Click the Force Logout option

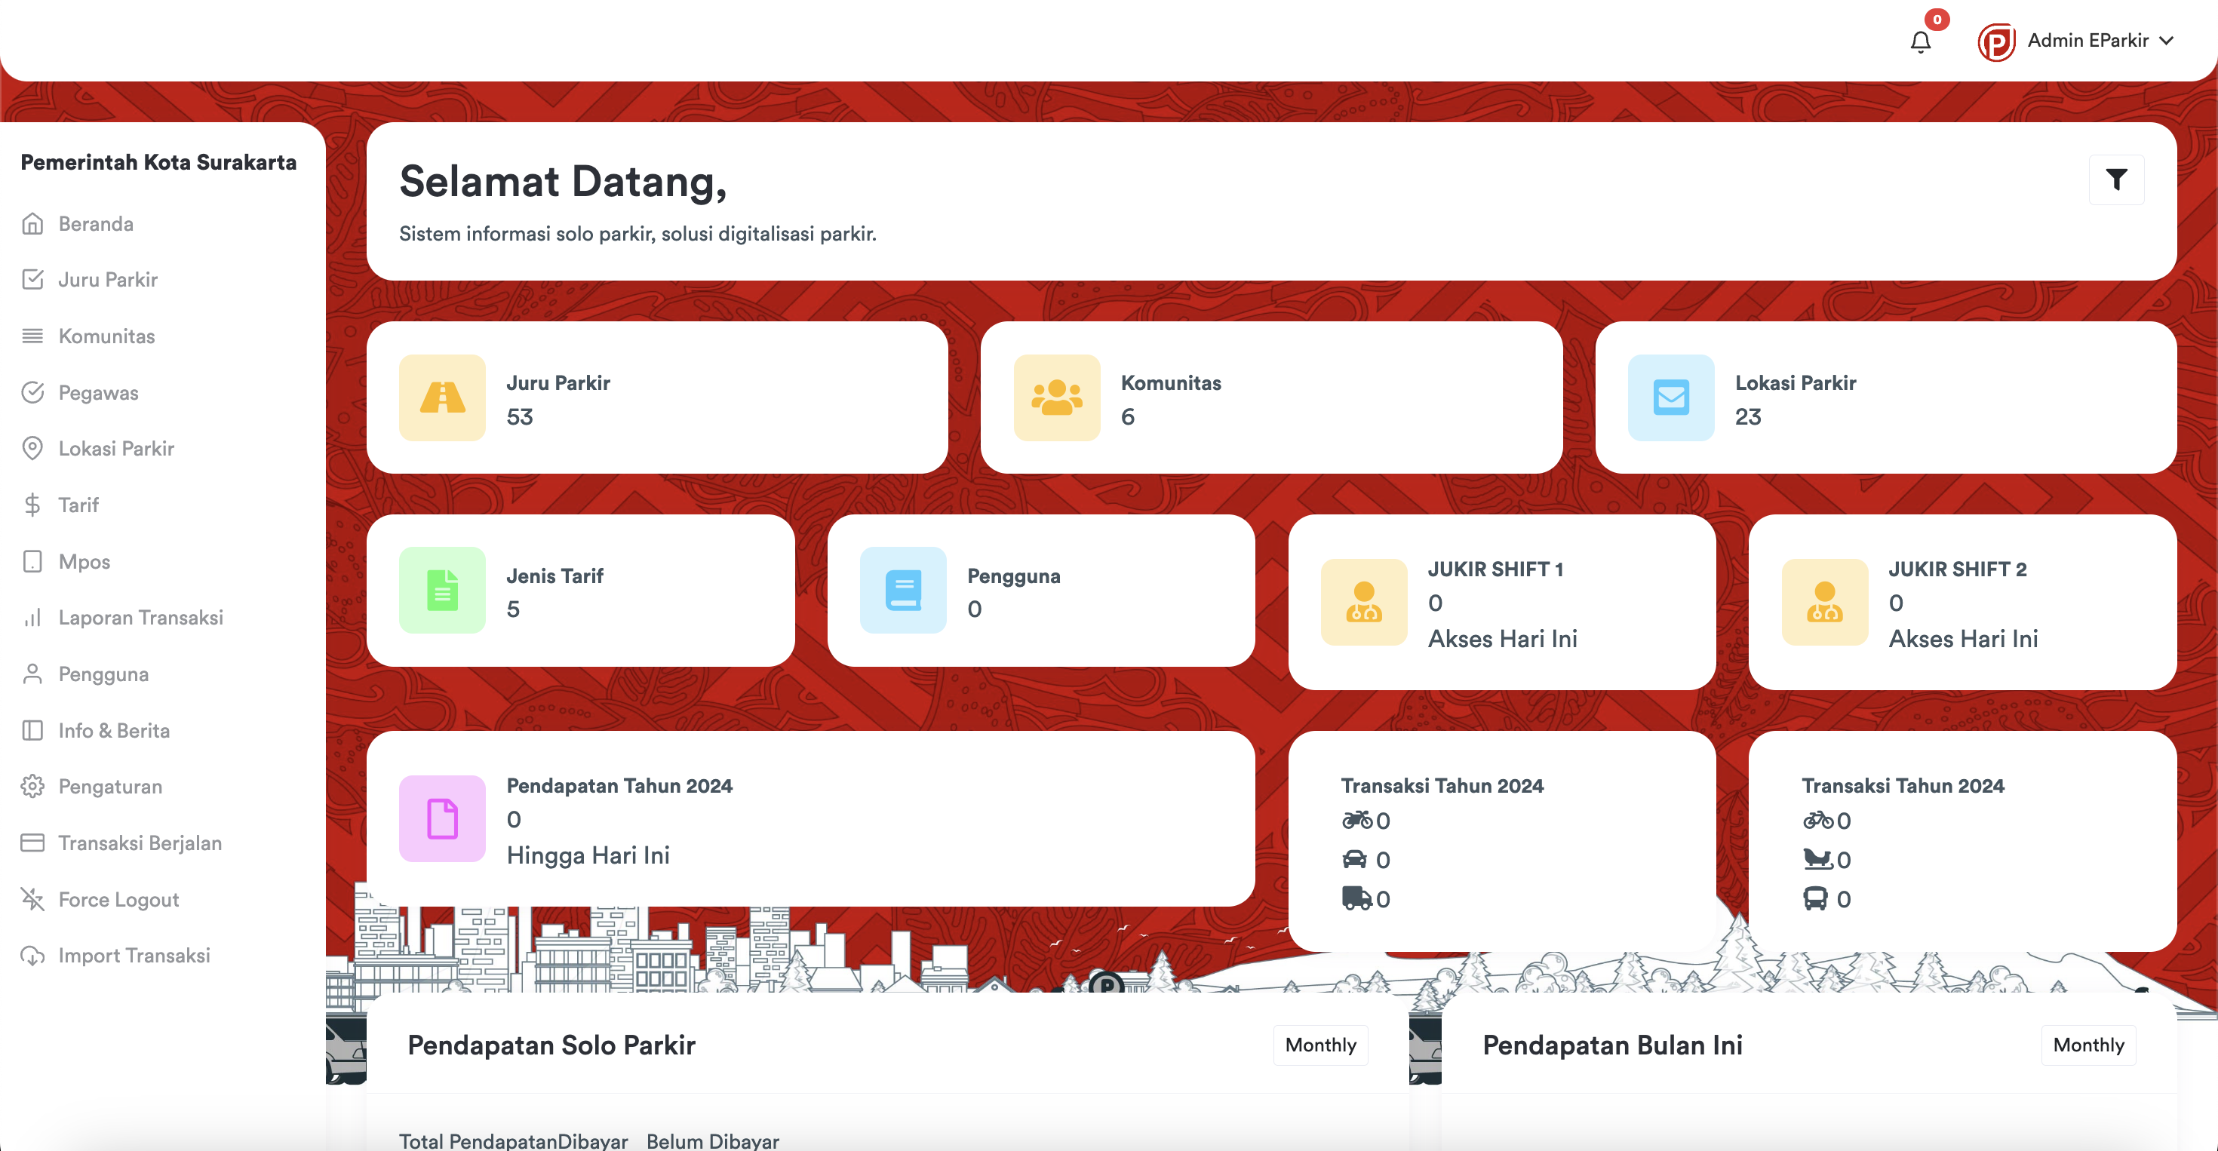click(x=116, y=899)
